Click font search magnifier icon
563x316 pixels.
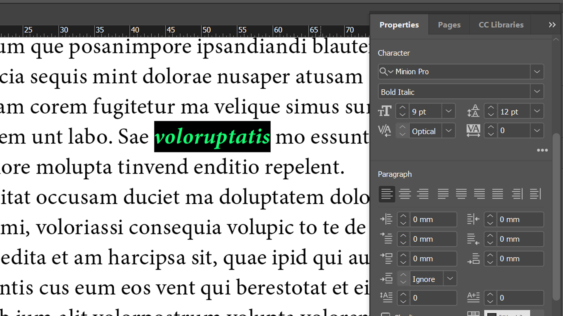coord(383,71)
